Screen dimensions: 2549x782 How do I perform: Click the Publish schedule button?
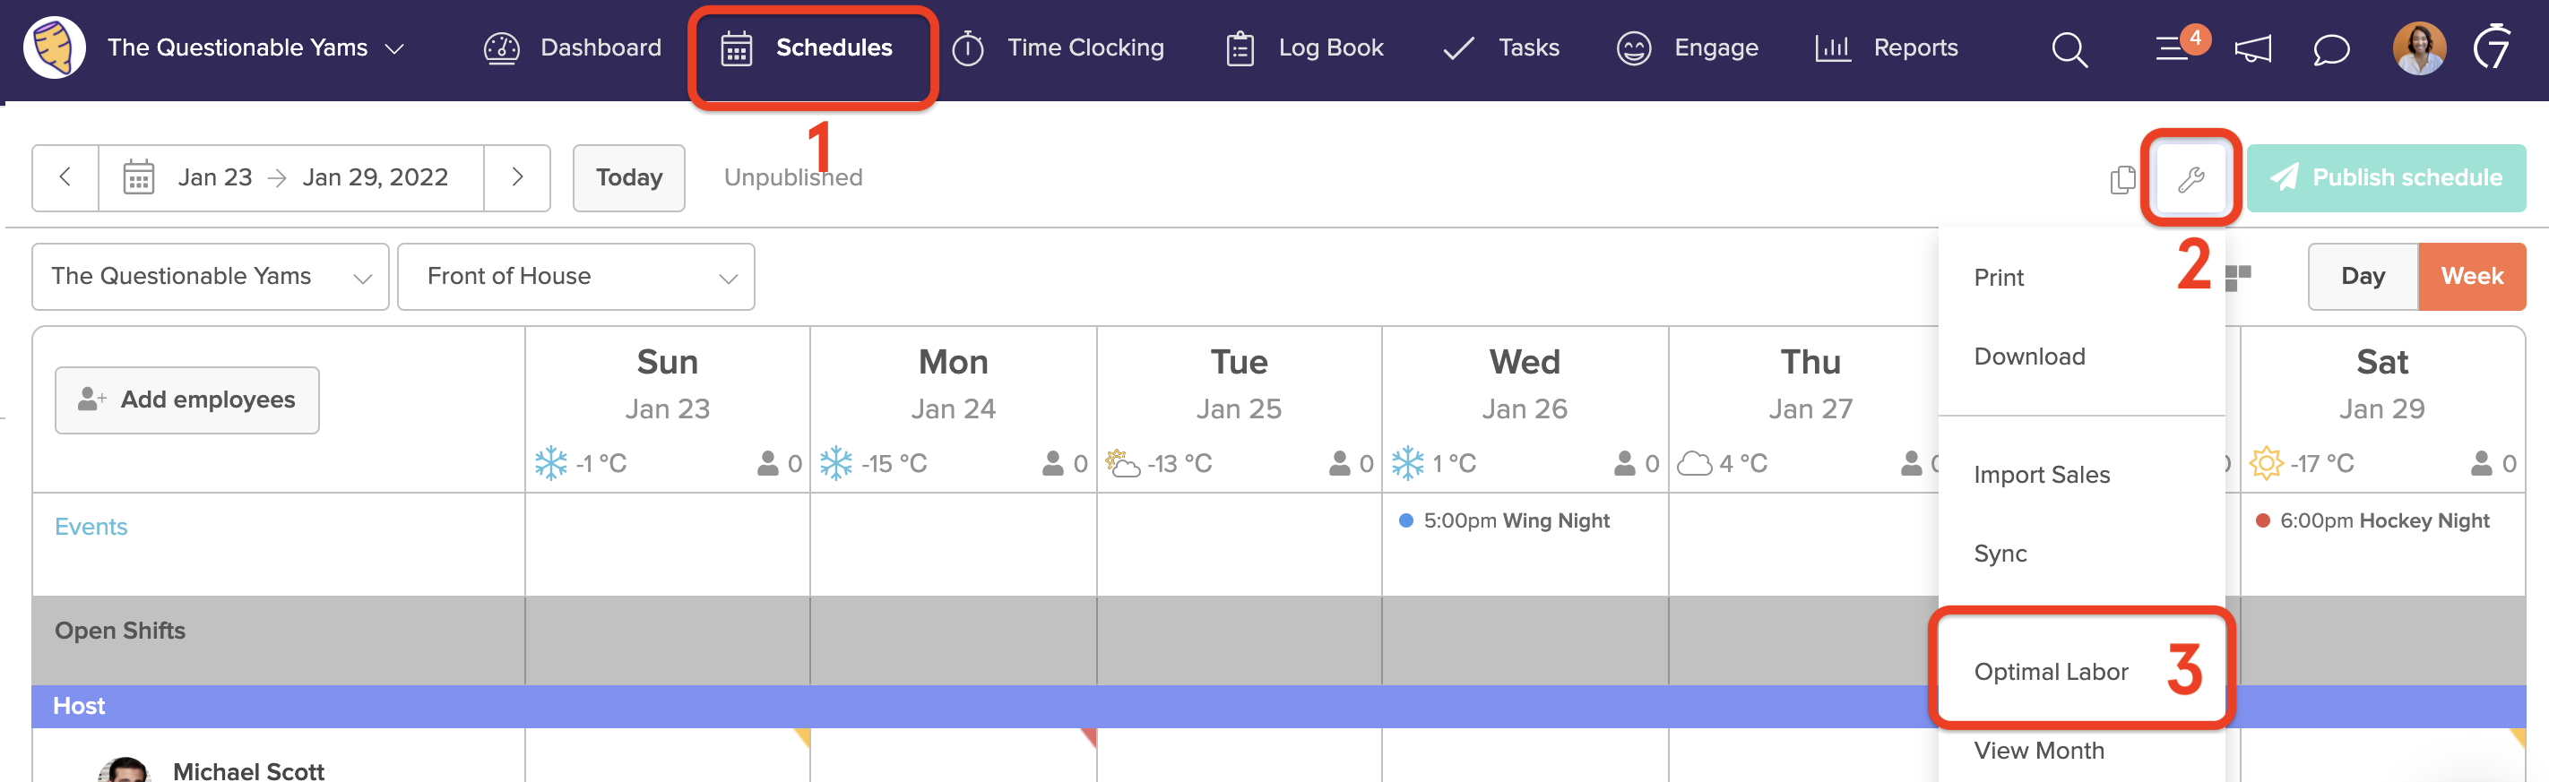[x=2386, y=178]
